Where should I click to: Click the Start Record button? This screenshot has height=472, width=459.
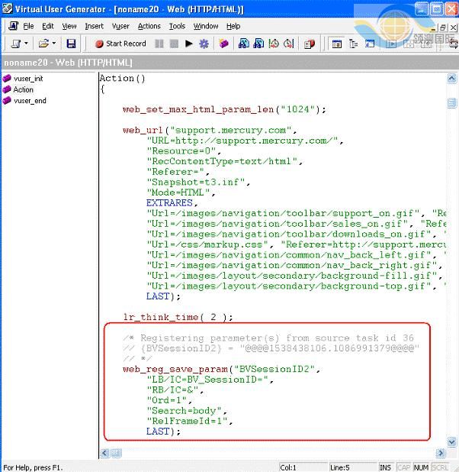click(120, 44)
